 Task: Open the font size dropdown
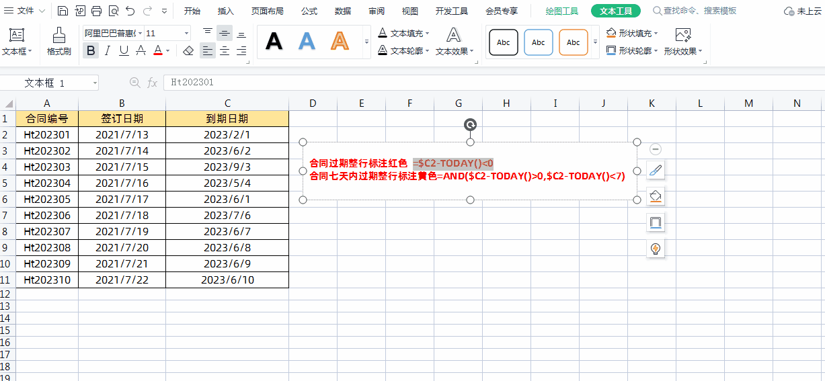click(x=186, y=33)
